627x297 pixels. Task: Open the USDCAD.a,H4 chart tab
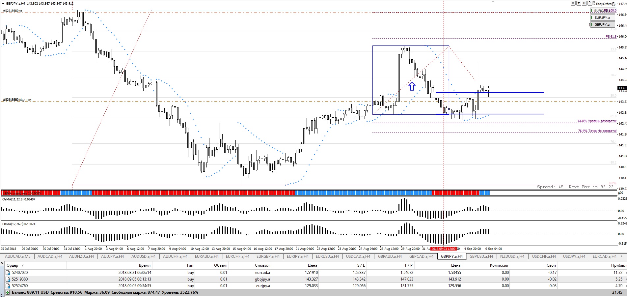pos(358,256)
